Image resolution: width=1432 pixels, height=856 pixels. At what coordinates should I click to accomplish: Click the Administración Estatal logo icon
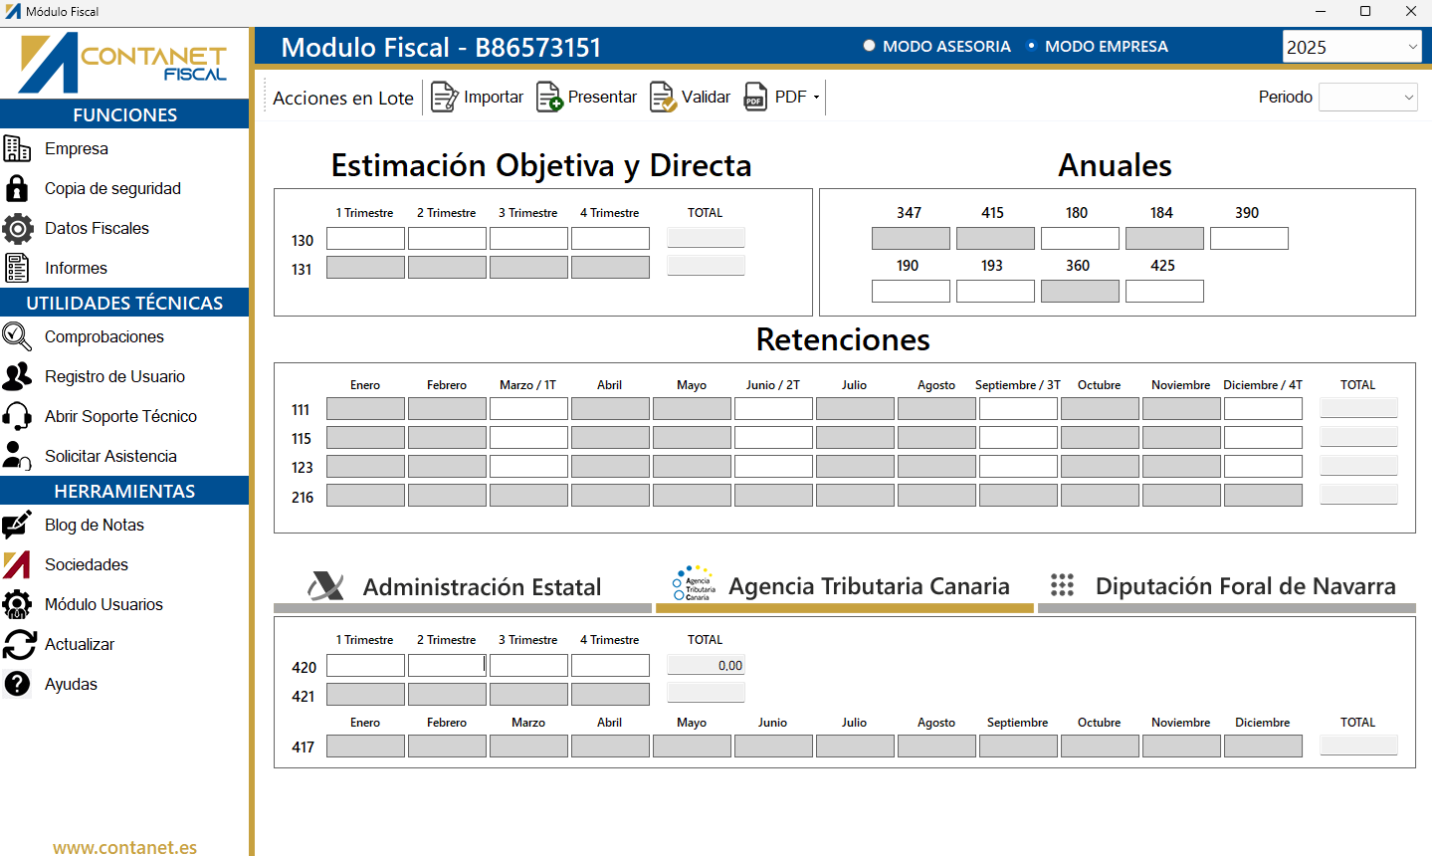click(325, 586)
